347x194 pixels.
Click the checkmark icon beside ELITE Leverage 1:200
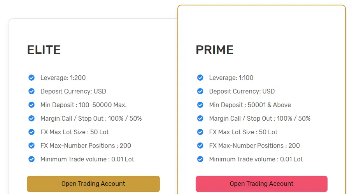click(x=32, y=78)
